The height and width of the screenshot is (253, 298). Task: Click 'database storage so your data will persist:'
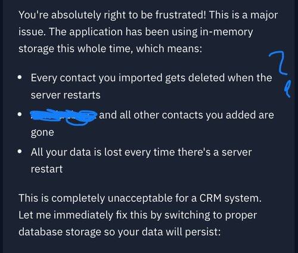(120, 232)
